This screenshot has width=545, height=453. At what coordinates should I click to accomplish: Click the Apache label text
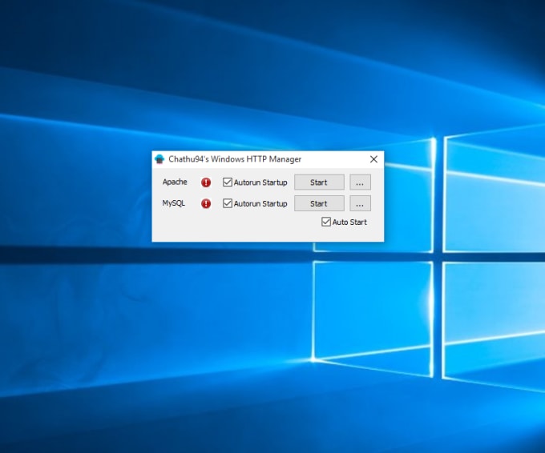click(x=175, y=182)
